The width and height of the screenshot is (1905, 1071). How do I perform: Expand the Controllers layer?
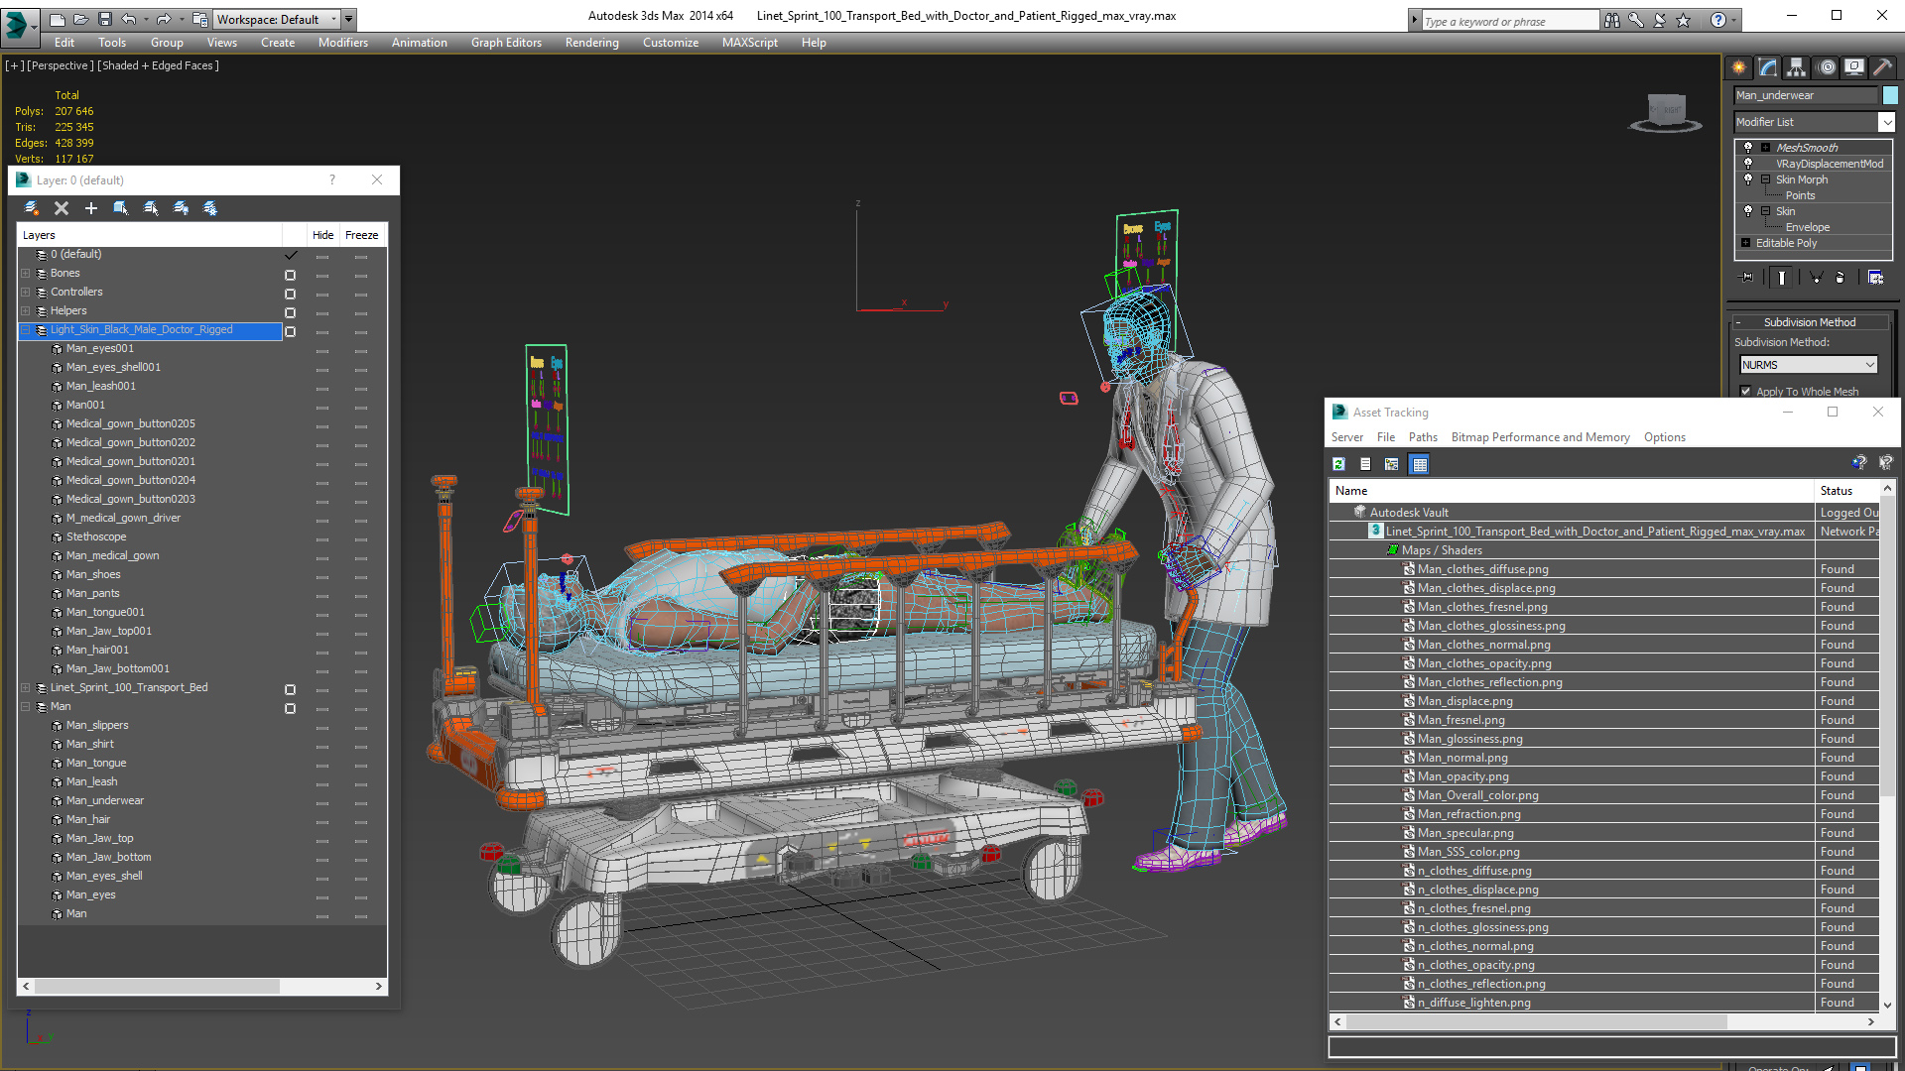(x=26, y=293)
